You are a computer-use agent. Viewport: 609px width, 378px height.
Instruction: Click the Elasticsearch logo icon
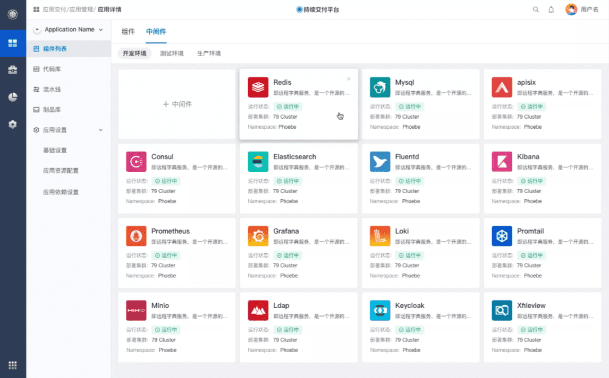pos(258,162)
